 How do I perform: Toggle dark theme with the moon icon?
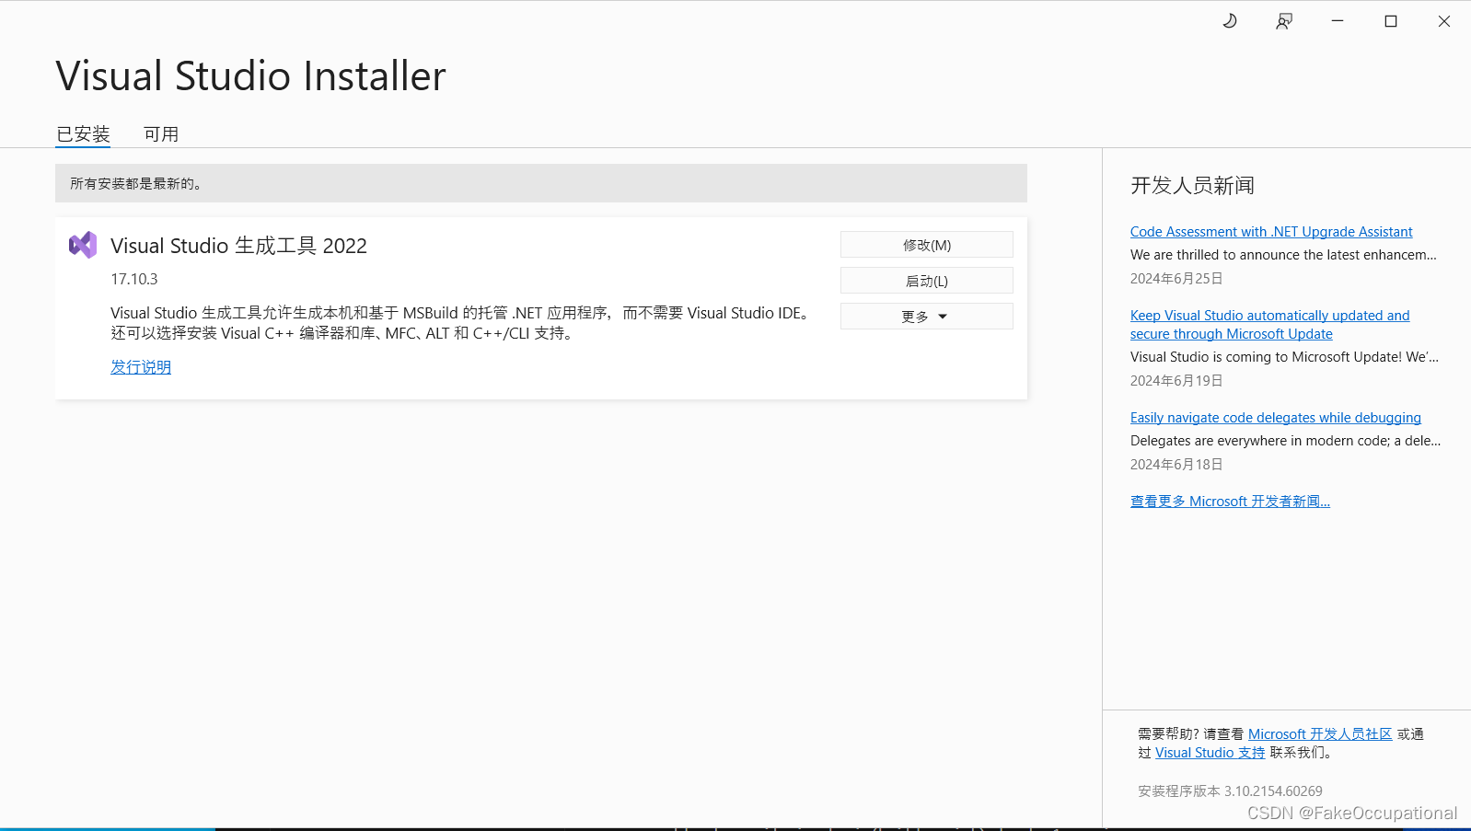[x=1230, y=21]
